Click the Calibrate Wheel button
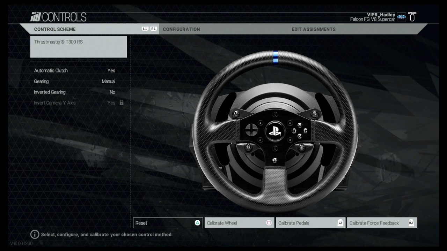The width and height of the screenshot is (447, 251). coord(239,223)
